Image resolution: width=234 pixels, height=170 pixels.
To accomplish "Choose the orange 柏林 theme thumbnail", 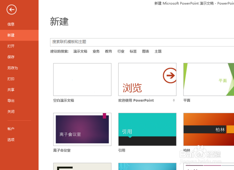I will click(209, 129).
